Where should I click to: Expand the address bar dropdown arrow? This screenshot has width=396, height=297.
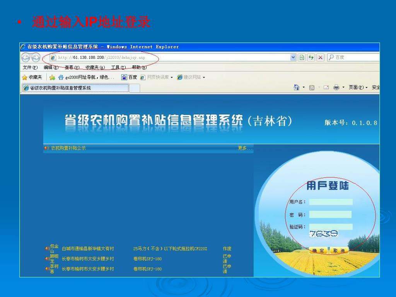tap(293, 58)
